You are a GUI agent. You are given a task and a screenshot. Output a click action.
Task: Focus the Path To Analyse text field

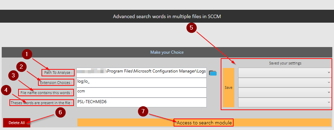point(142,73)
